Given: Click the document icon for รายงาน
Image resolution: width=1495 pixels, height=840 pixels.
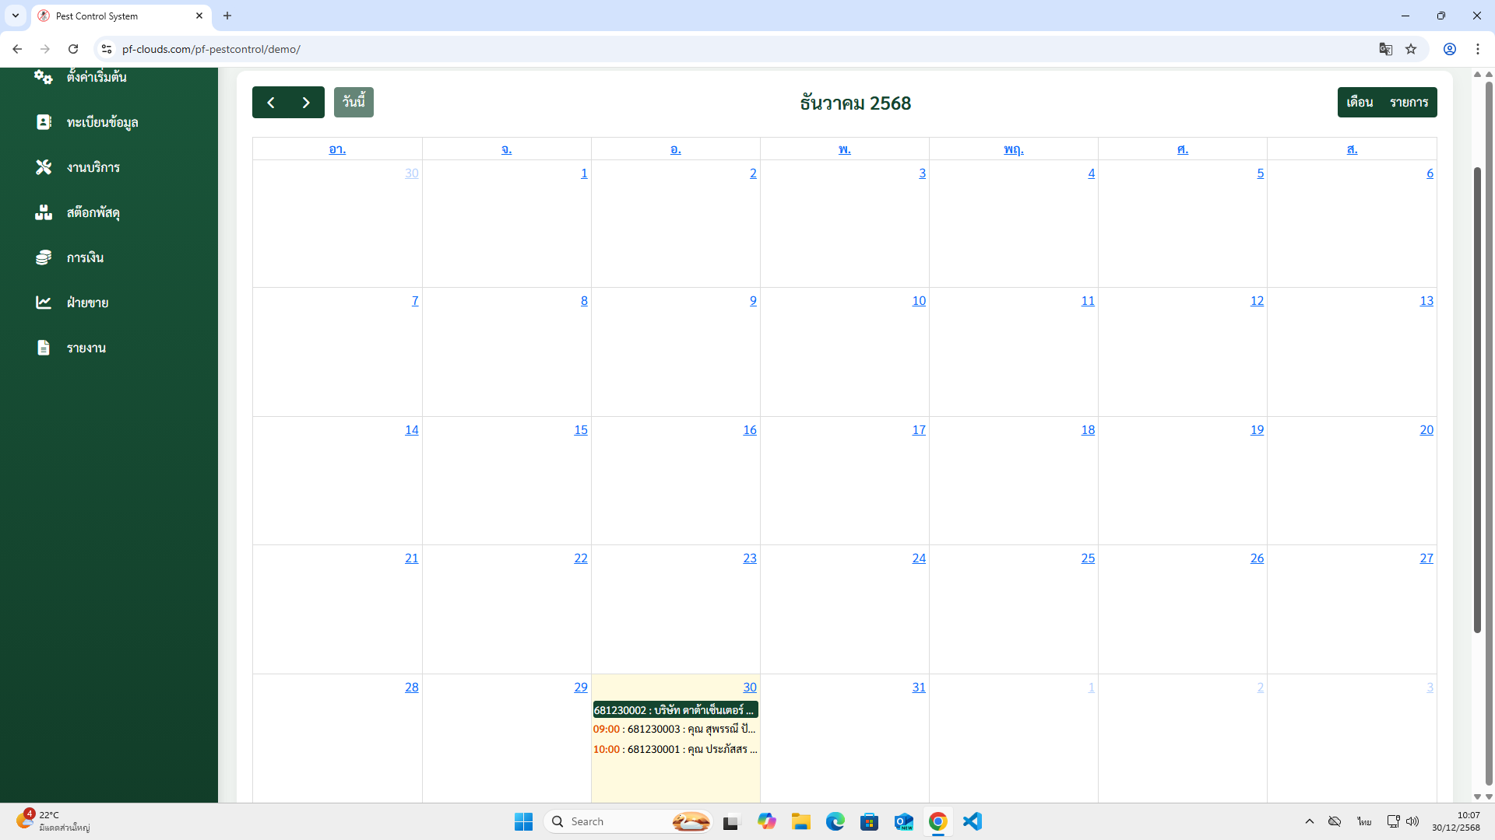Looking at the screenshot, I should pos(44,348).
